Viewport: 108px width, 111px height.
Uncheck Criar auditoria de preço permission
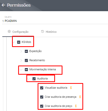click(x=42, y=106)
